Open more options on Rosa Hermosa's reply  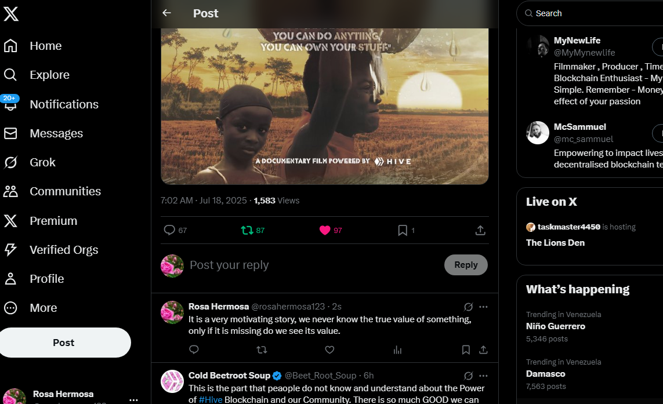[x=483, y=307]
